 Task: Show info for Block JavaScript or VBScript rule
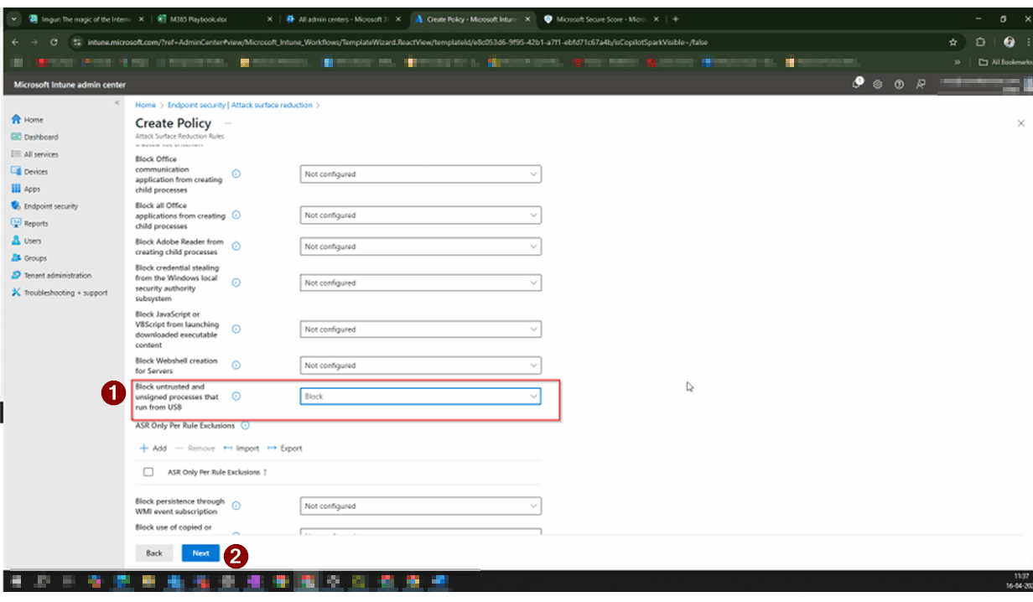(x=236, y=330)
